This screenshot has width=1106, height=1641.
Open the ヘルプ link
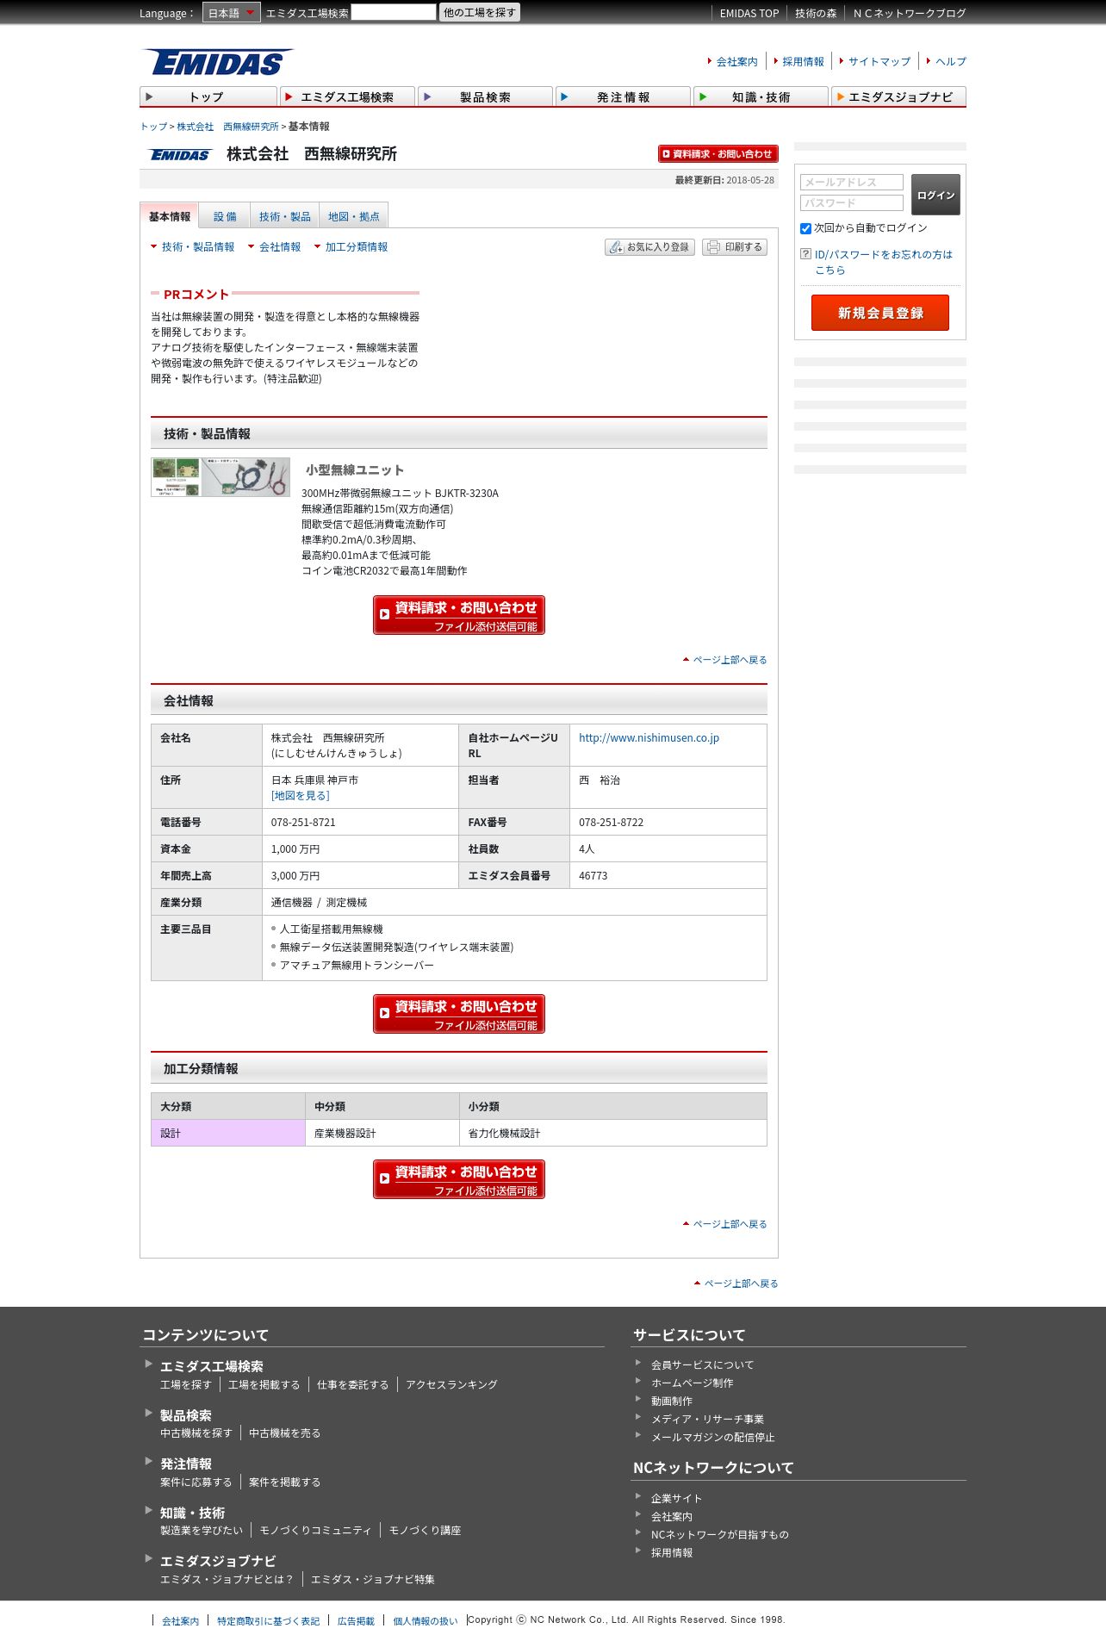coord(951,61)
